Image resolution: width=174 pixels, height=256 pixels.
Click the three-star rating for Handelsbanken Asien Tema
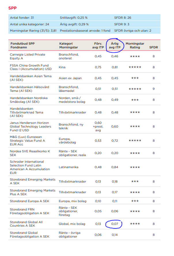point(135,78)
